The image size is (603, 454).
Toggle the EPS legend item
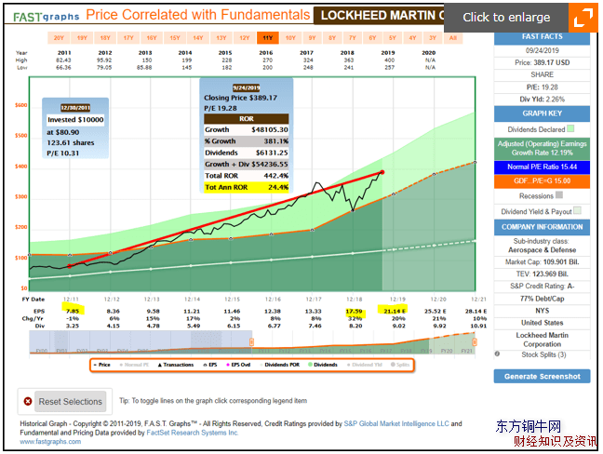210,365
